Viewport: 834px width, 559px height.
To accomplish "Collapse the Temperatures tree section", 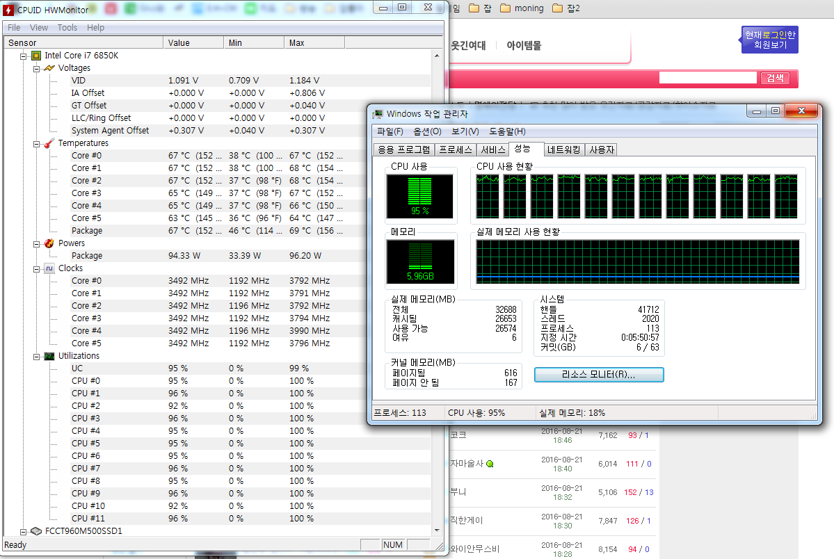I will pyautogui.click(x=36, y=143).
